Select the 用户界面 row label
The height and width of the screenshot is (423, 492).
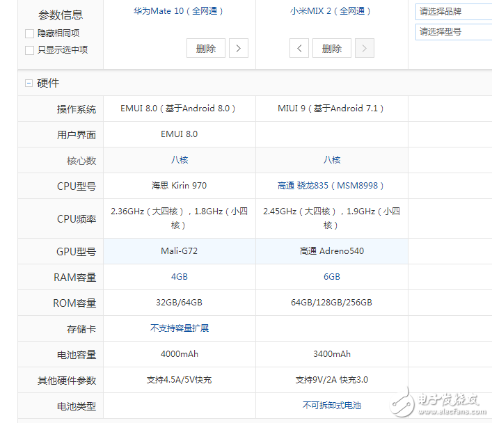pos(77,135)
